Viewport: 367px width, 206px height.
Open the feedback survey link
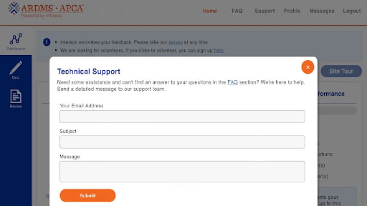[175, 42]
